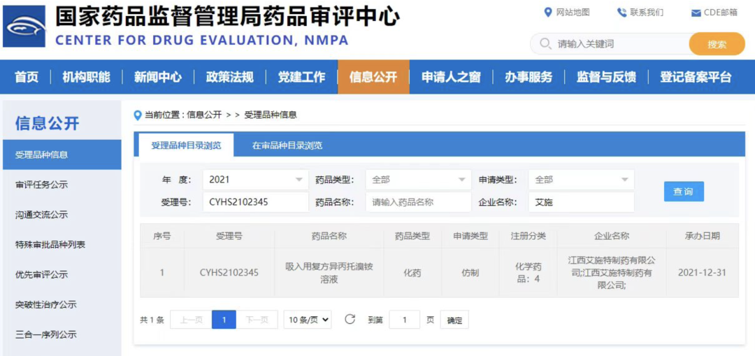Image resolution: width=755 pixels, height=356 pixels.
Task: Click the current location pin icon
Action: pyautogui.click(x=138, y=115)
